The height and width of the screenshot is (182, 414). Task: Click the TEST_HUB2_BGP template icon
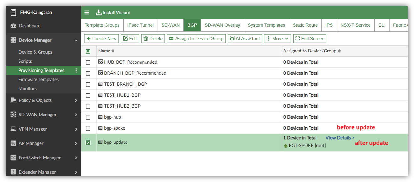click(101, 106)
